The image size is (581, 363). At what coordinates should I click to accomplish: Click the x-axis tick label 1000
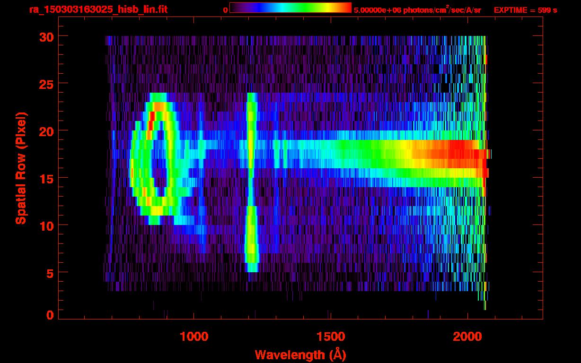tap(194, 337)
